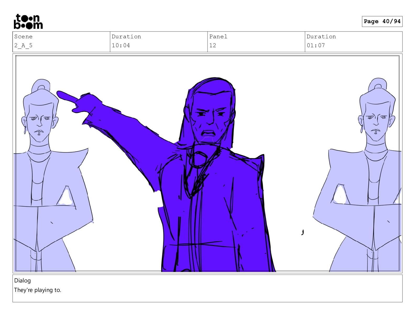Select the scene duration 10:04

pos(121,46)
